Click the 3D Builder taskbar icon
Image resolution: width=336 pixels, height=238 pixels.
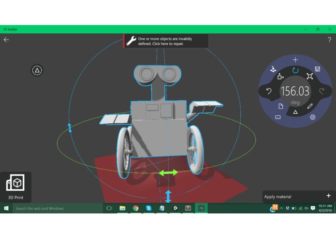coord(201,208)
